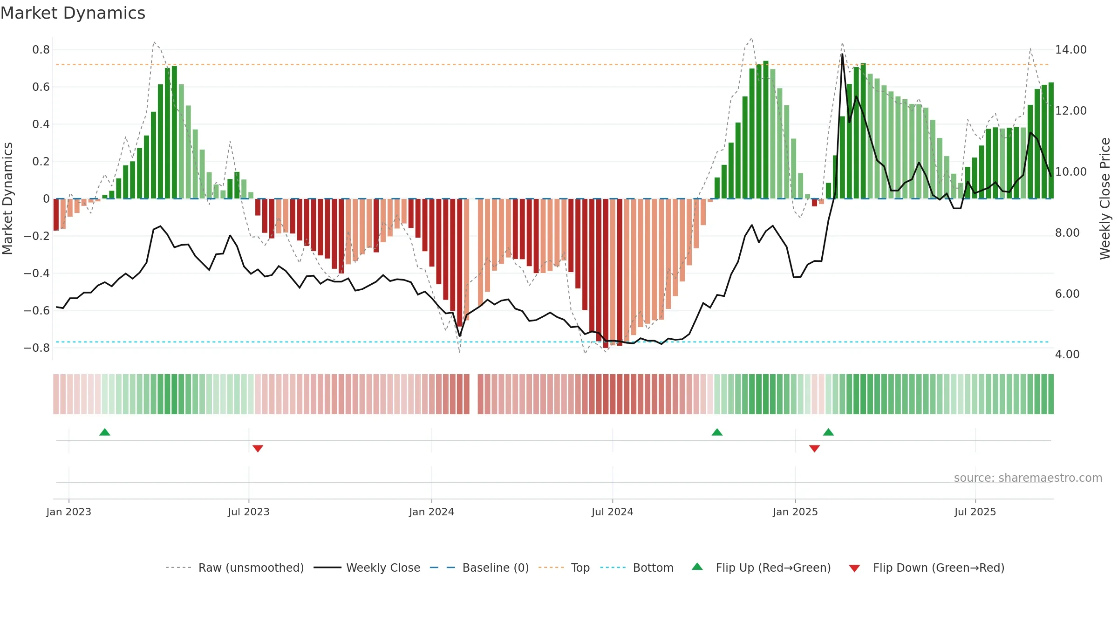Click the green flip-up triangle before Jan 2025
The height and width of the screenshot is (629, 1118).
[717, 432]
